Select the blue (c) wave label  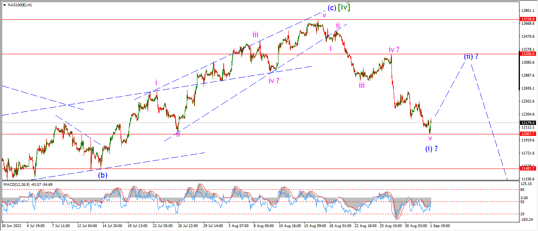click(x=332, y=8)
